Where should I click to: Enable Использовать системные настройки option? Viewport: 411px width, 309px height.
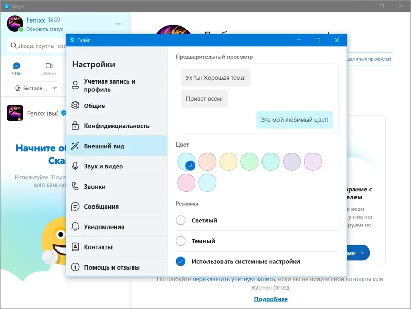(180, 262)
